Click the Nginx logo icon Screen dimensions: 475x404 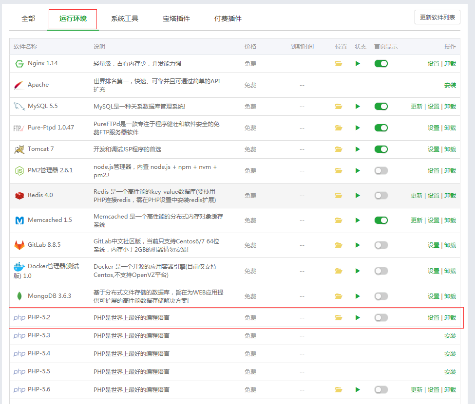[19, 64]
